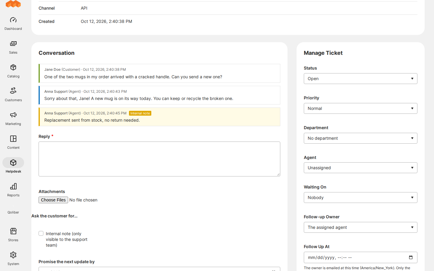Click the 'Ask the customer for…' label
This screenshot has height=271, width=434.
pos(55,216)
